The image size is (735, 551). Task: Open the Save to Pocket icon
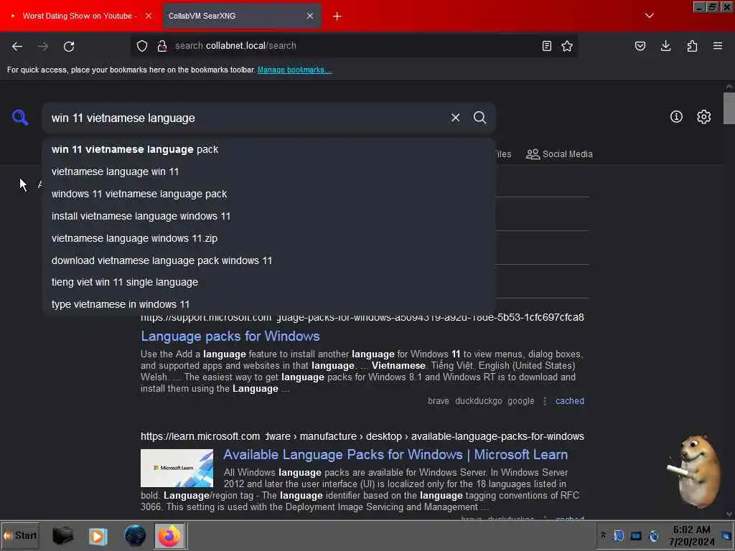[x=640, y=46]
